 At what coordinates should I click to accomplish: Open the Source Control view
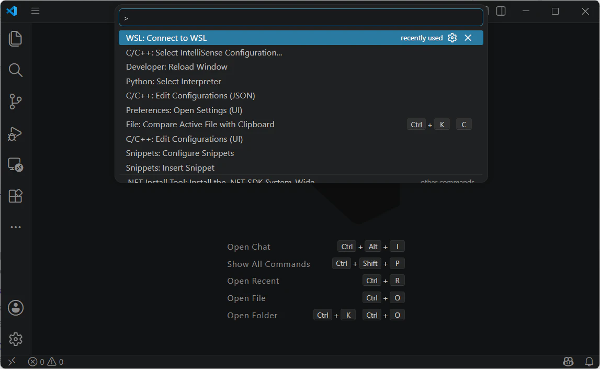[x=15, y=102]
